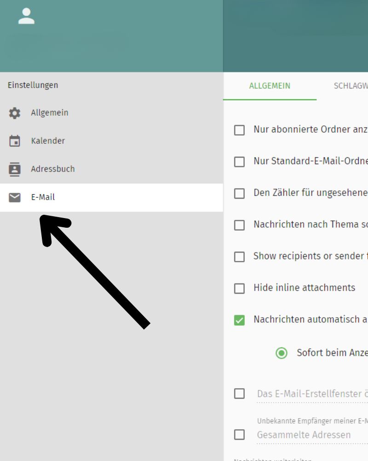Select the E-Mail entry in the settings sidebar
The width and height of the screenshot is (368, 461).
[43, 197]
